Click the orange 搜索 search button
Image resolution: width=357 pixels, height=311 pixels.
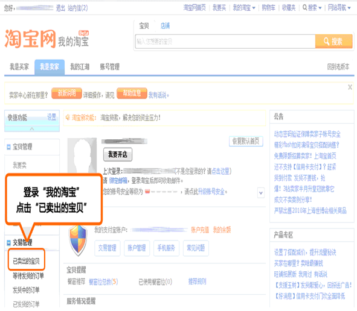coord(334,42)
